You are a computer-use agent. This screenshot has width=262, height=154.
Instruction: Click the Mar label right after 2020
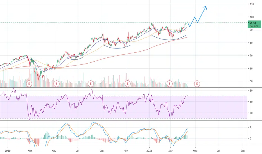click(x=30, y=151)
